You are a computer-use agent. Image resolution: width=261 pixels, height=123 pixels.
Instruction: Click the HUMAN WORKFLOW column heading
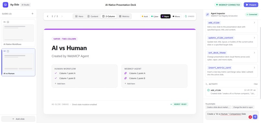coord(65,69)
